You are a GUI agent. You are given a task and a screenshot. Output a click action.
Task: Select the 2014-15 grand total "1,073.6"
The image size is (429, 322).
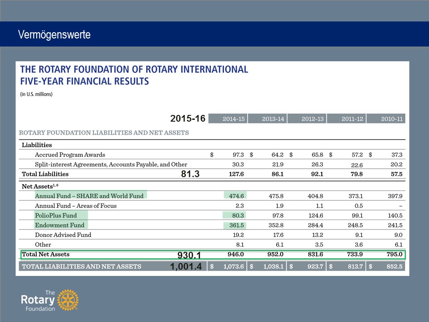pos(233,267)
